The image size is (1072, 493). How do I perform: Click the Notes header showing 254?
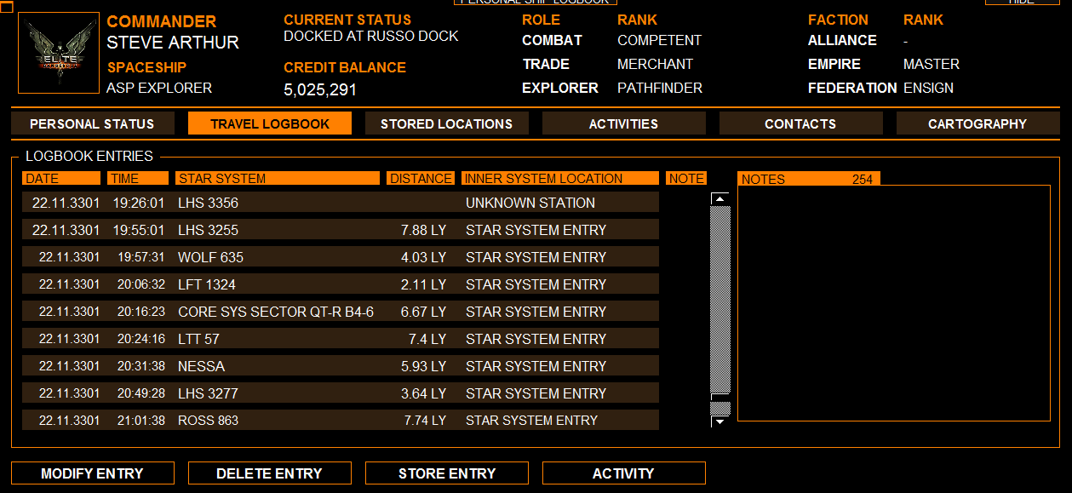[x=809, y=178]
